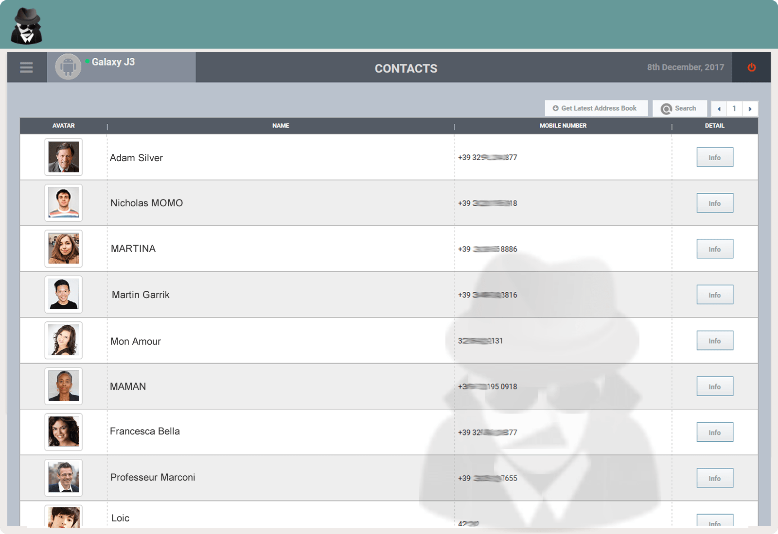Click the NAME column header

point(281,126)
